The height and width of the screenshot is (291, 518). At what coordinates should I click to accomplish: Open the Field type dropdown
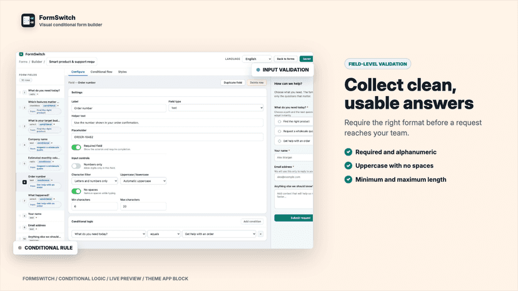click(216, 108)
